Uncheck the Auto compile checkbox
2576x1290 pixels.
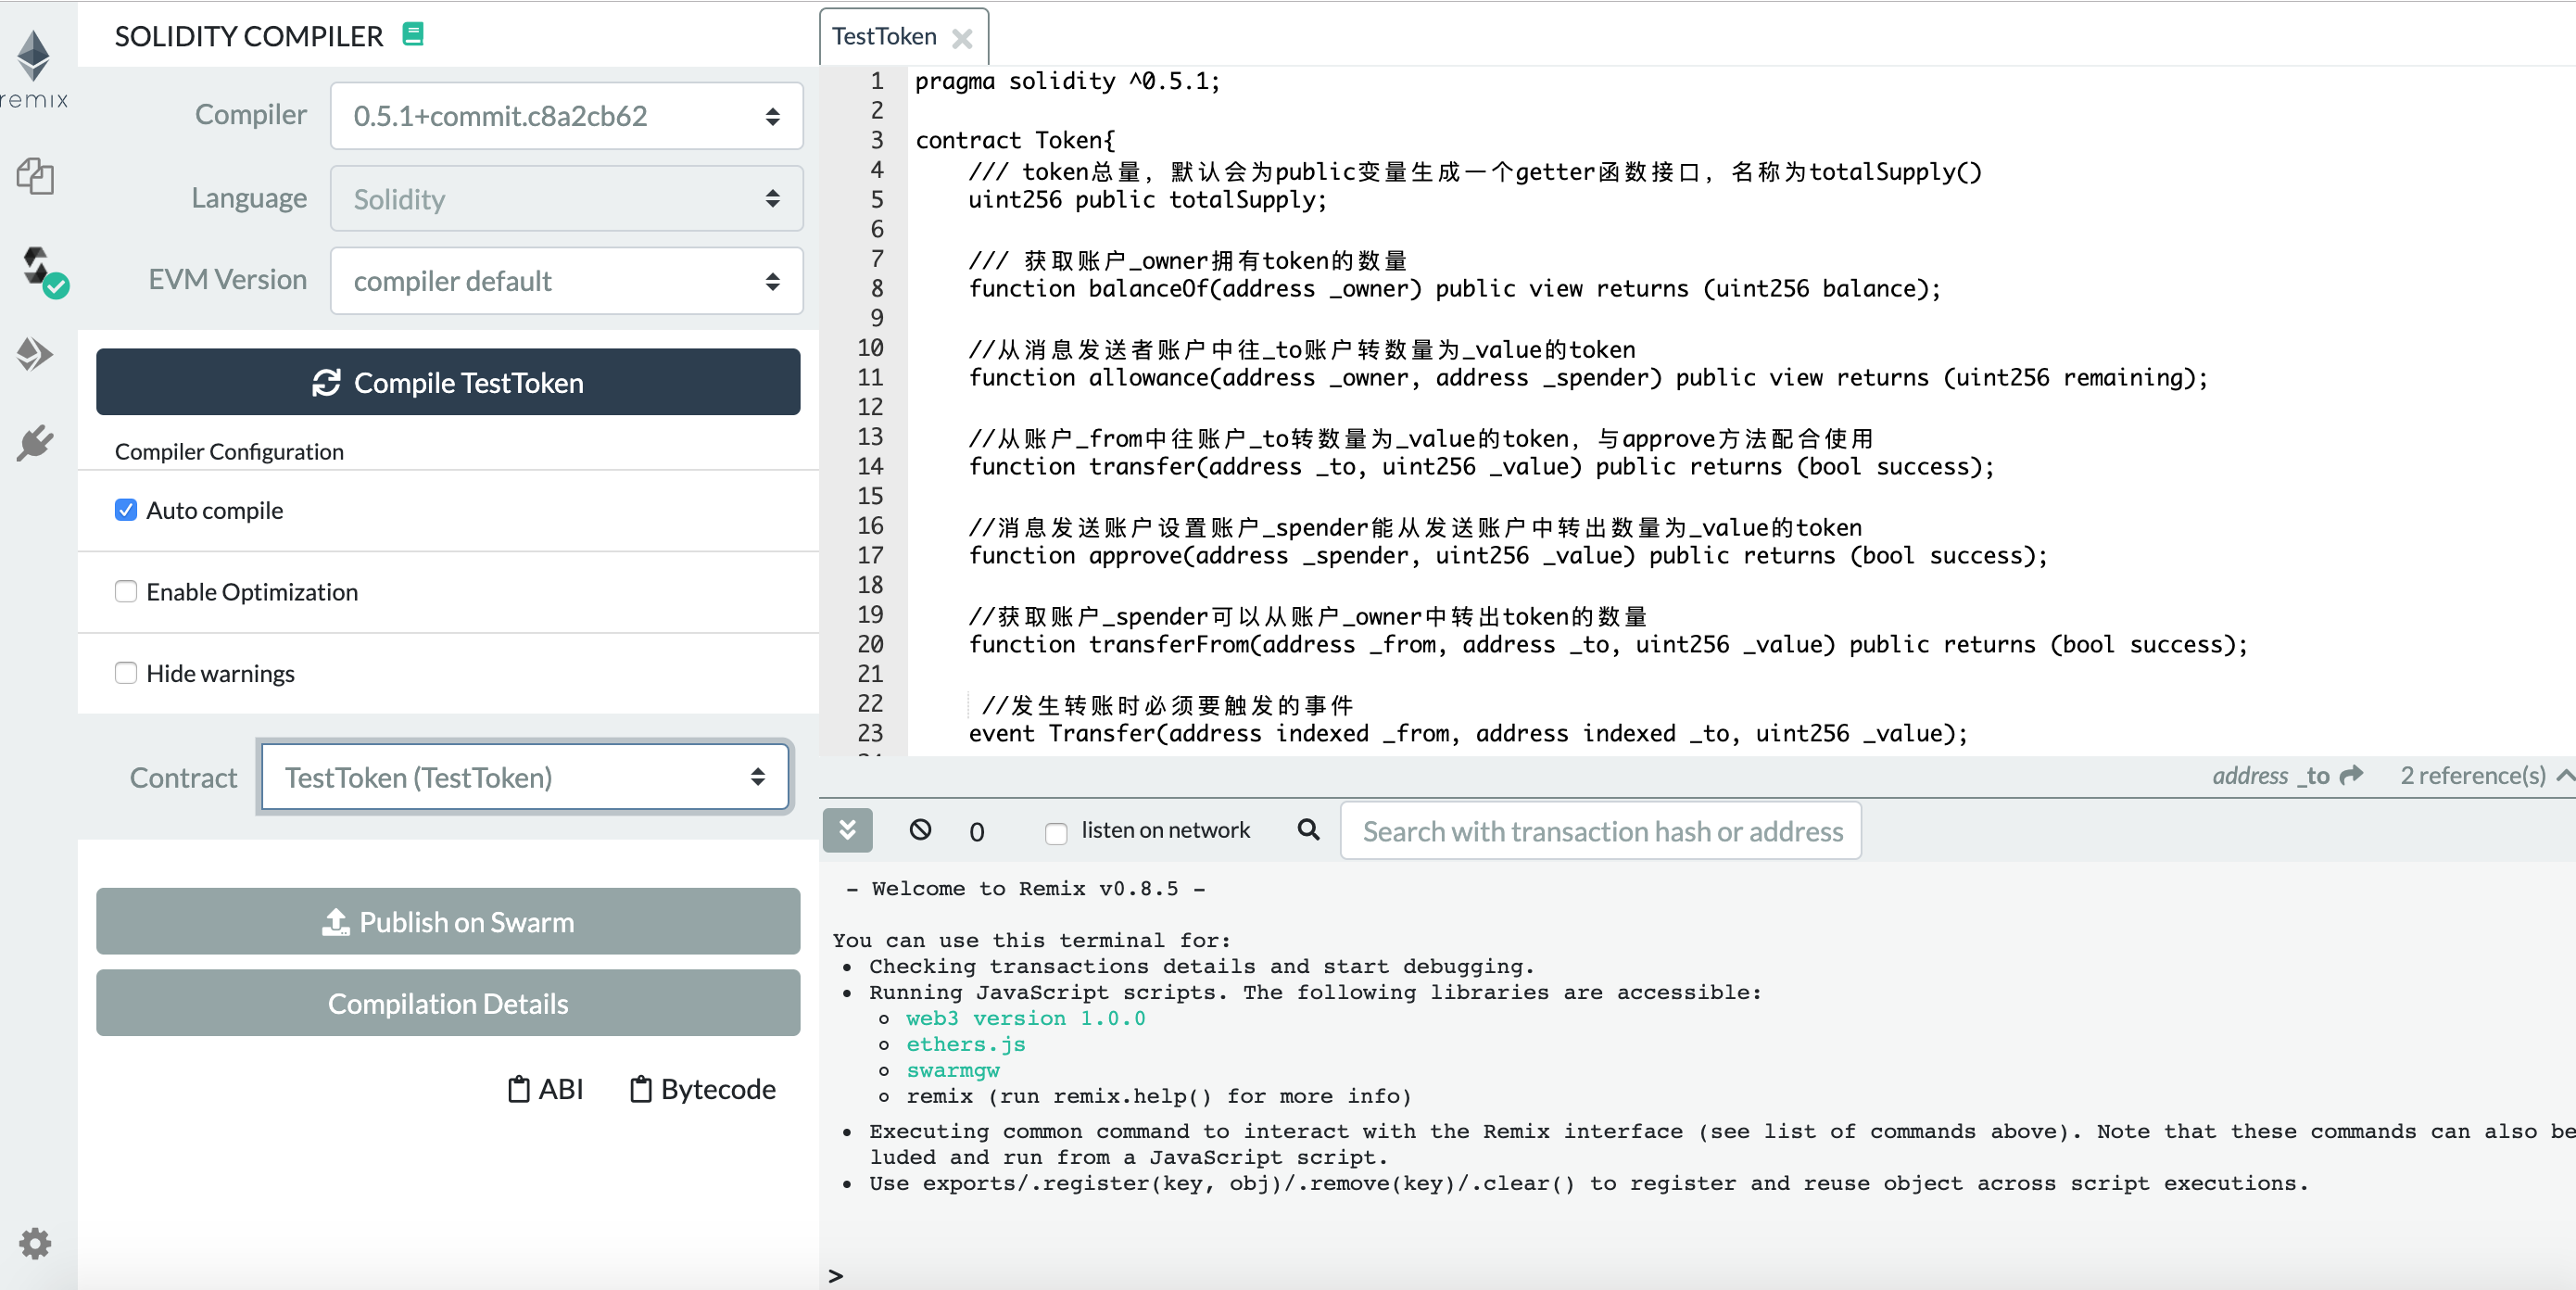tap(126, 510)
